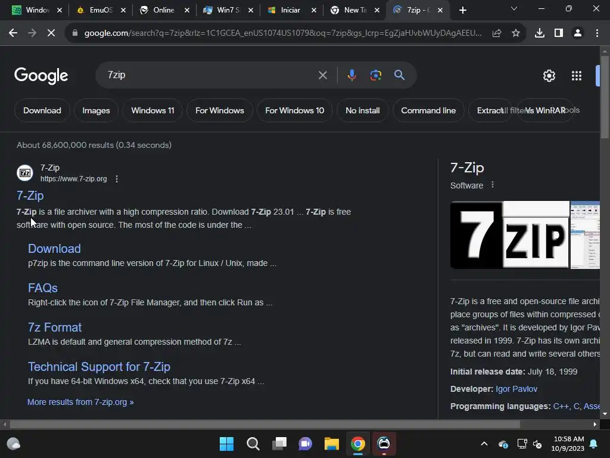Open the Windows Start menu
The image size is (610, 458).
[226, 444]
